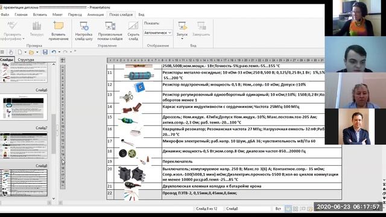Click the WPS application icon in the title bar
The width and height of the screenshot is (386, 217).
[1, 7]
